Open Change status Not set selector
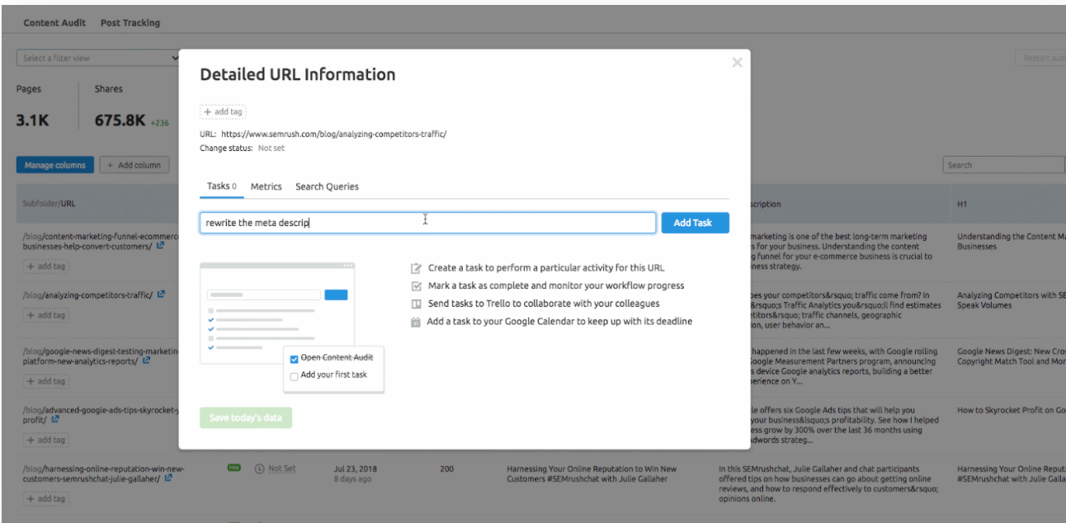This screenshot has height=523, width=1066. pyautogui.click(x=271, y=148)
